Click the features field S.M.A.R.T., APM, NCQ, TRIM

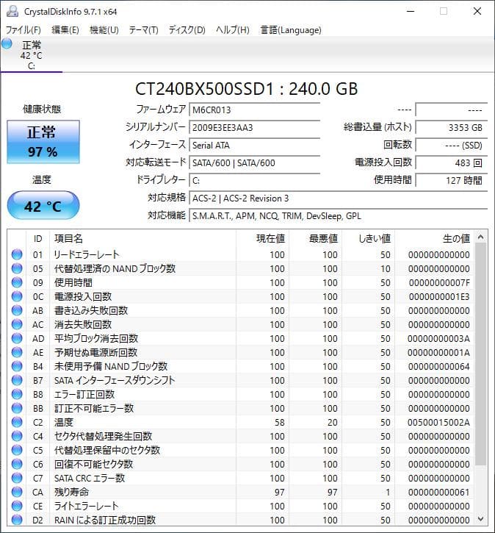[338, 216]
